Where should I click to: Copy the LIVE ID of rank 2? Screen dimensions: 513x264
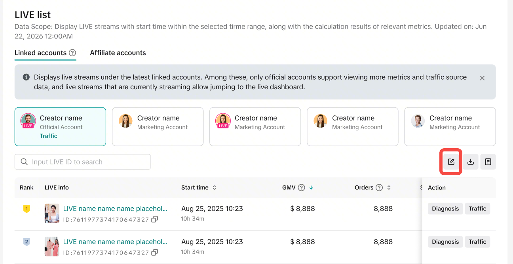pyautogui.click(x=155, y=253)
